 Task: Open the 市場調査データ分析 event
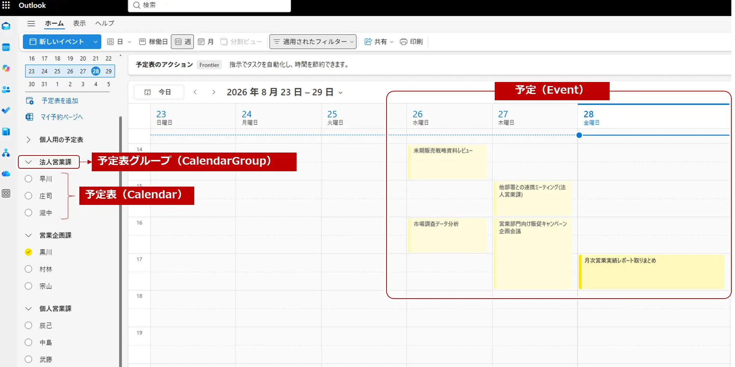(447, 235)
